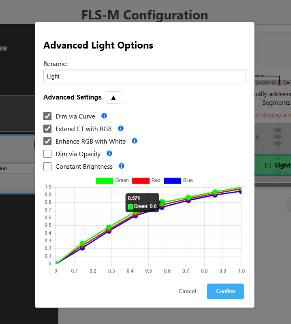The height and width of the screenshot is (324, 291).
Task: Click the FLS-M Configuration page title
Action: pos(145,15)
